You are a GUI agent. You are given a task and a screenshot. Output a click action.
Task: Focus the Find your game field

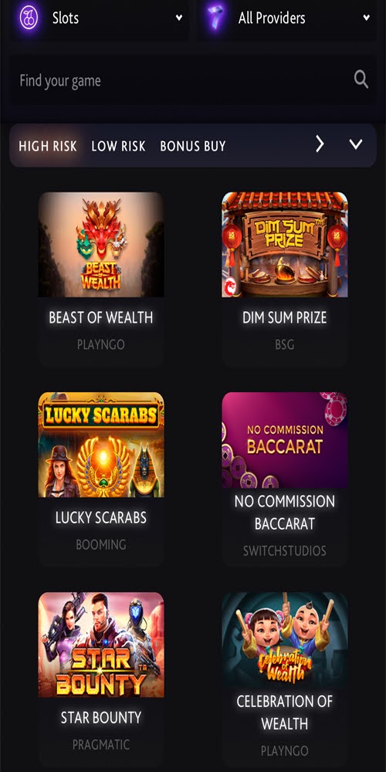click(193, 80)
